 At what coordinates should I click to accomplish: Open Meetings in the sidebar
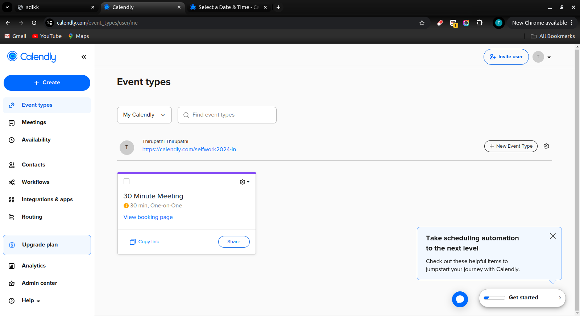(x=34, y=122)
